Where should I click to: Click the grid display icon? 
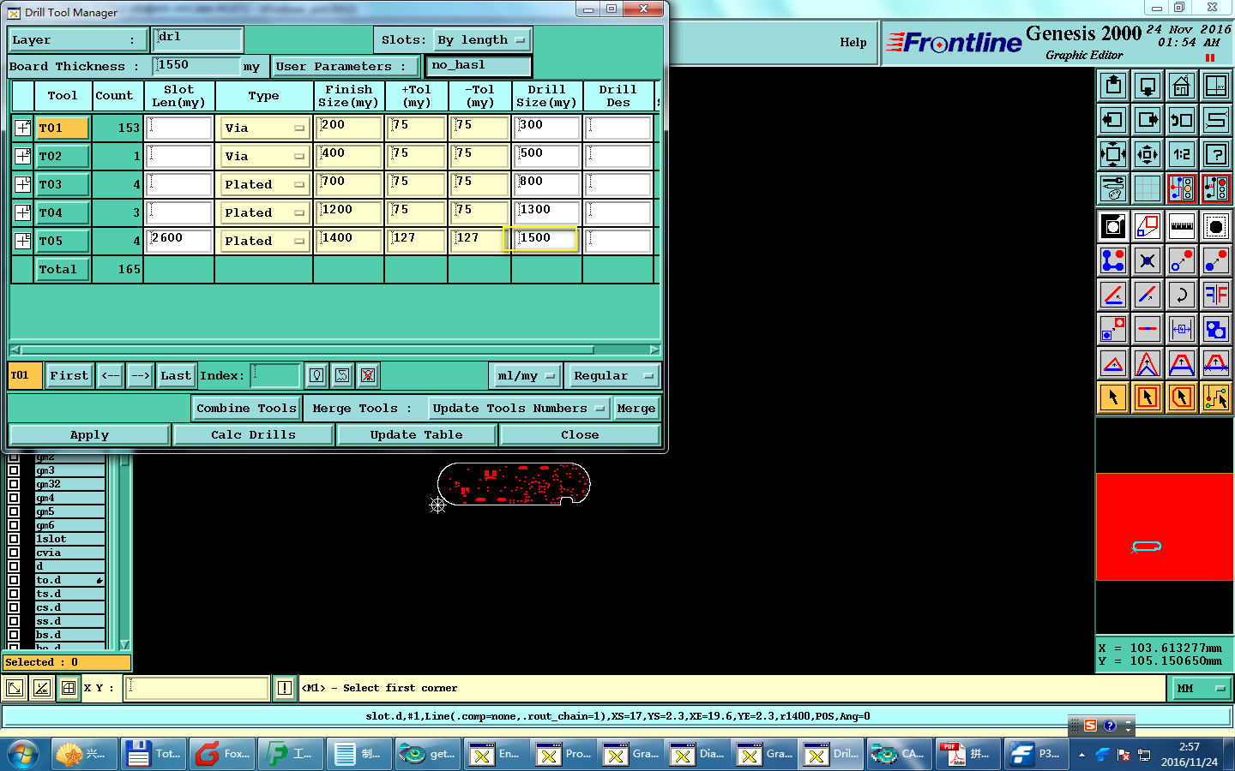(x=1148, y=188)
